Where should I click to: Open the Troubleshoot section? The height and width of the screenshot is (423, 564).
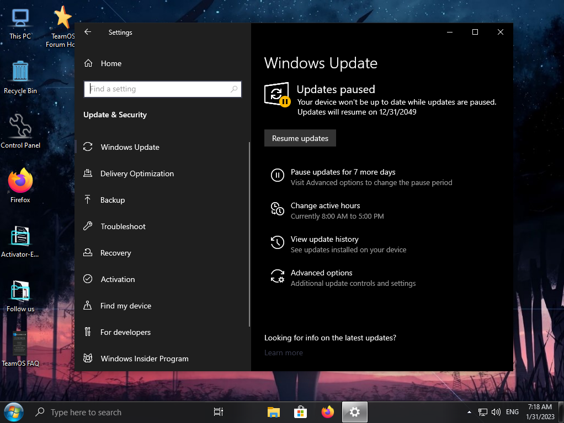tap(162, 226)
